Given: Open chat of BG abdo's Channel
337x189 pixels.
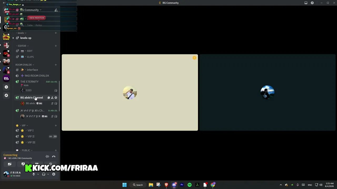Looking at the screenshot, I should (x=49, y=98).
